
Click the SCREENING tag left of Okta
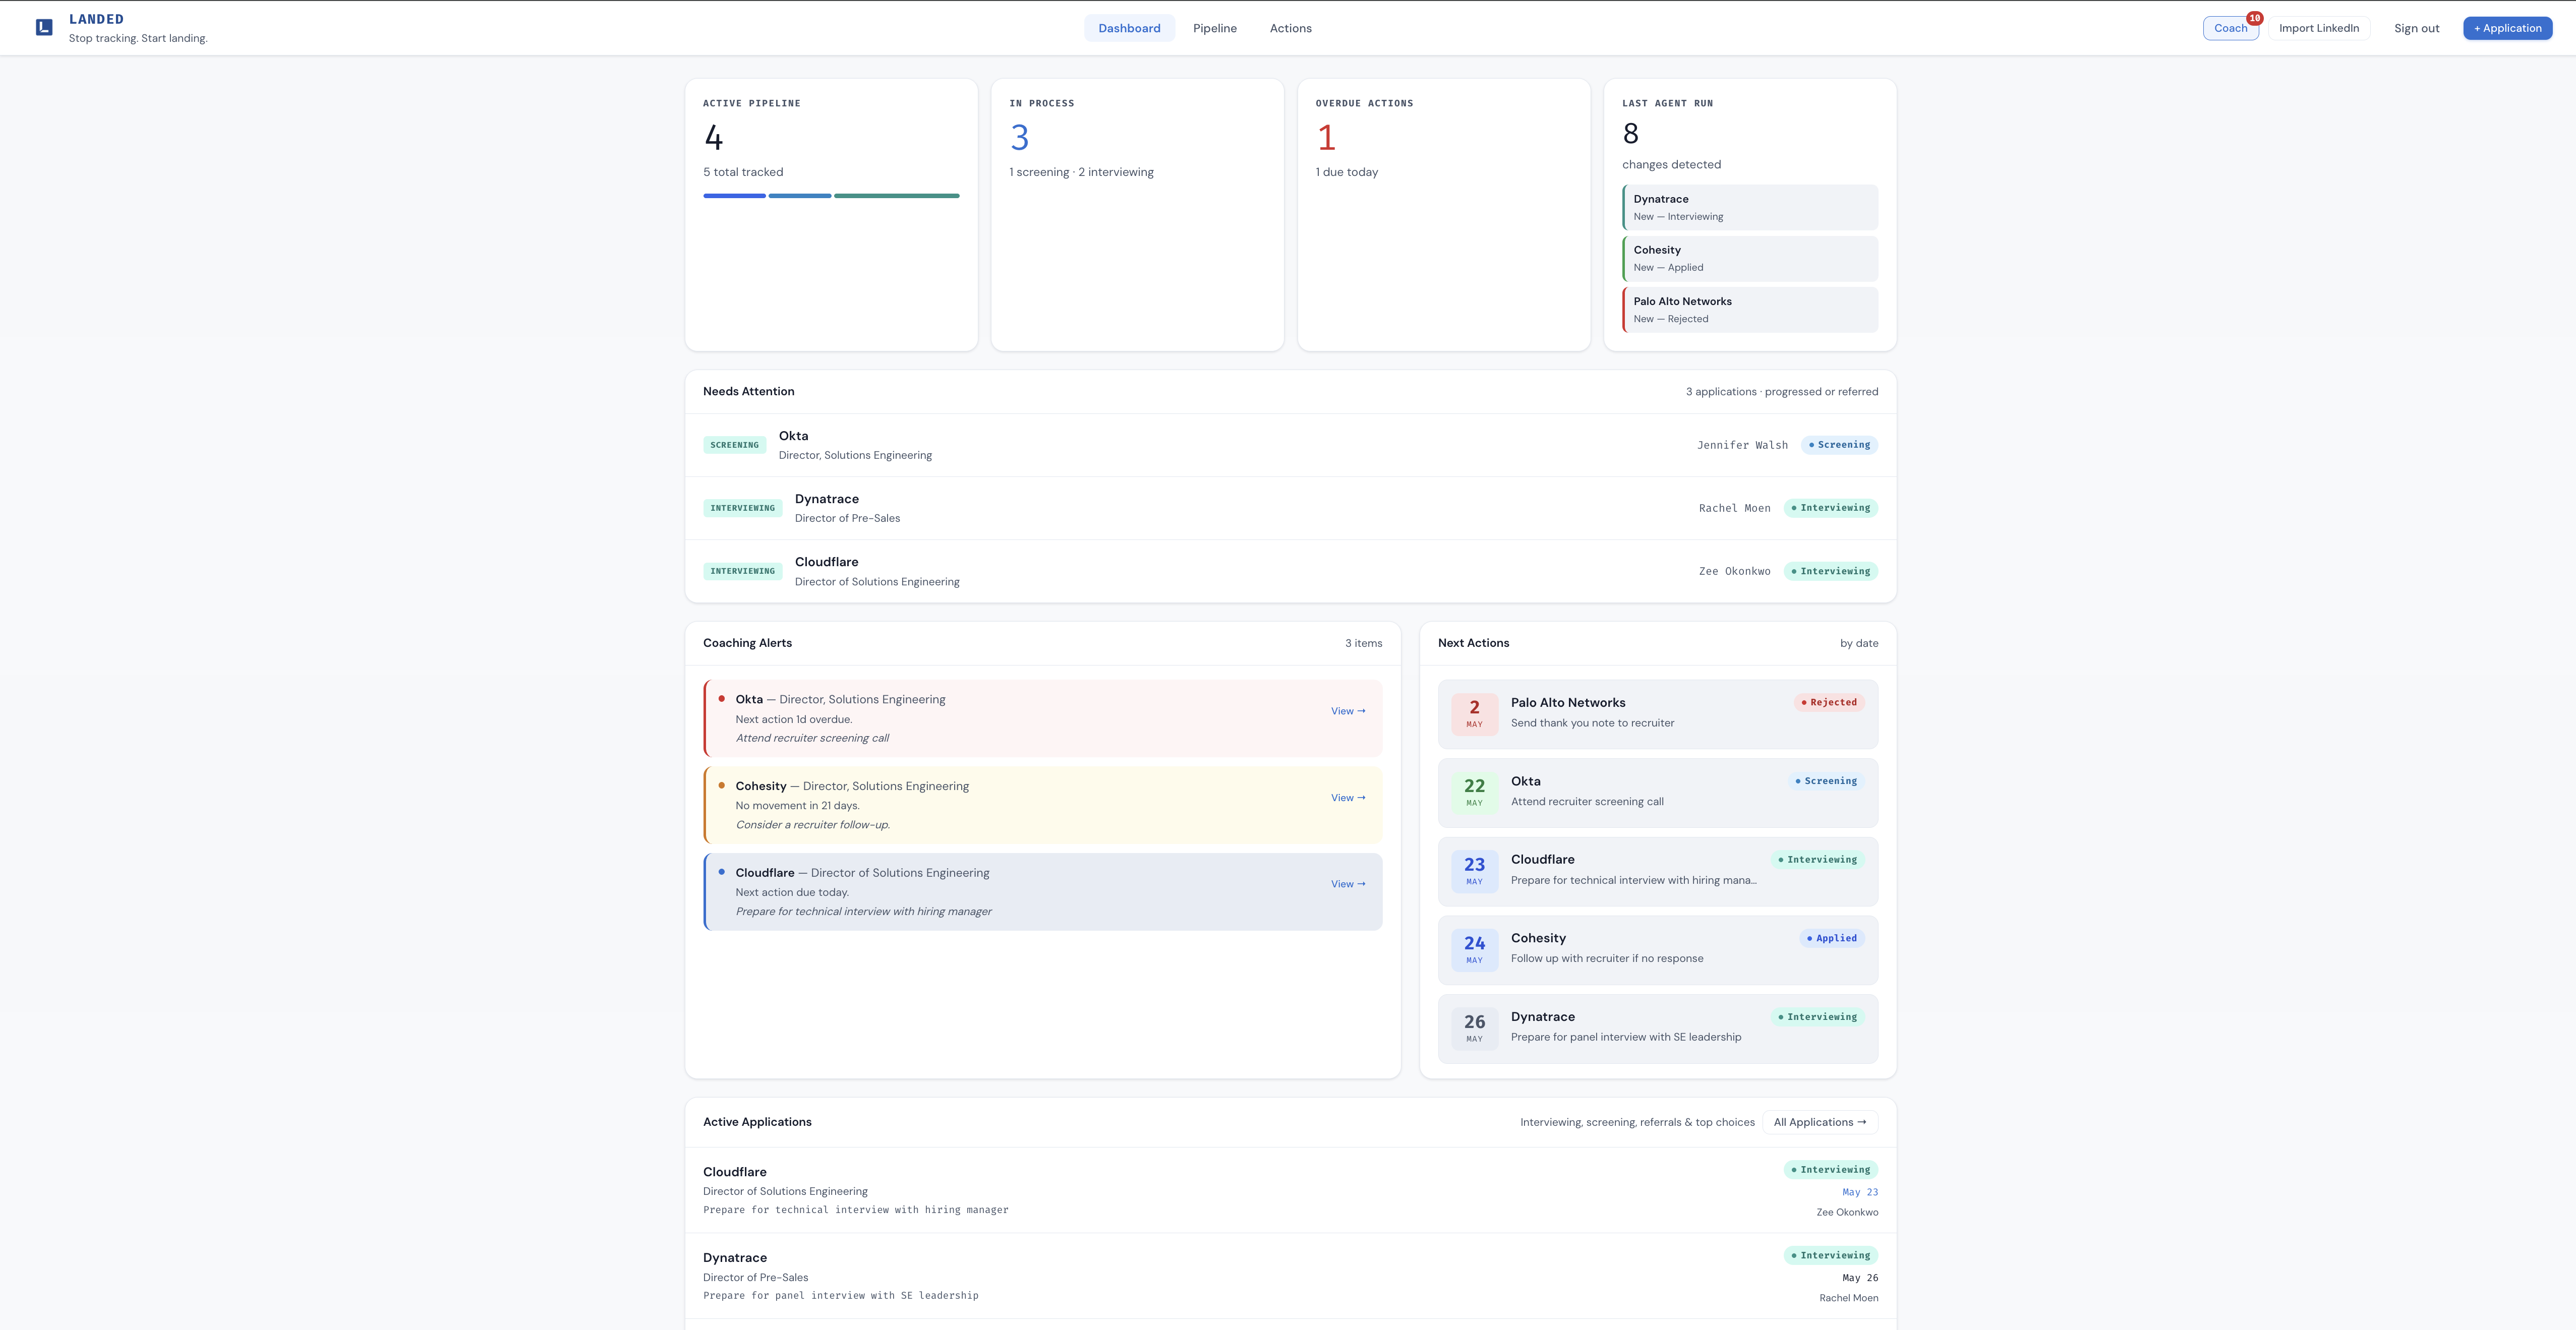[x=734, y=445]
